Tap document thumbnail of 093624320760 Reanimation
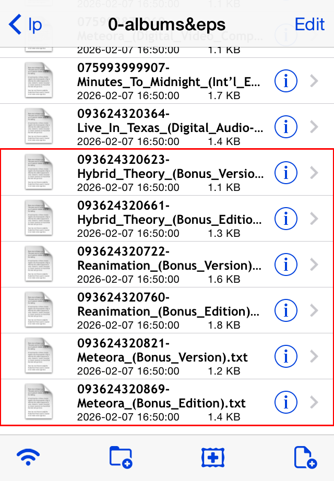Screen dimensions: 334x481 (x=39, y=310)
